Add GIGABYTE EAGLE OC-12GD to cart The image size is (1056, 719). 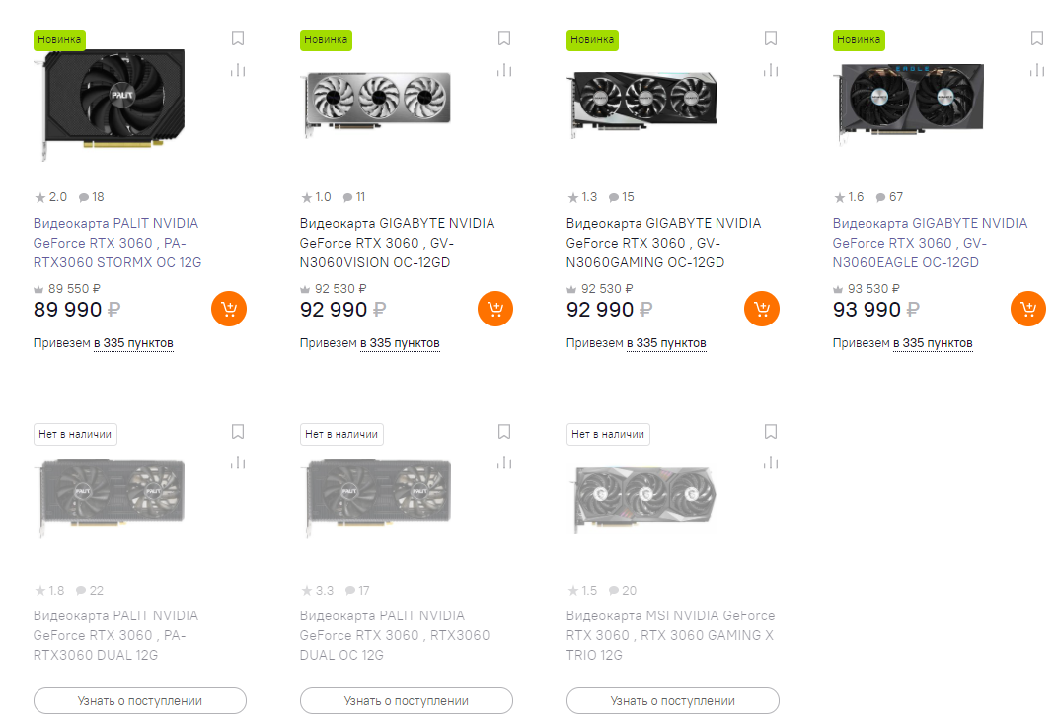pos(1028,309)
